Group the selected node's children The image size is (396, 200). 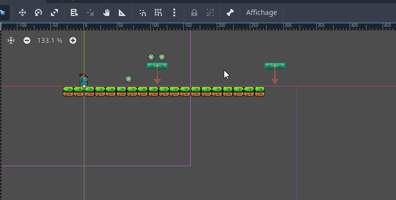pyautogui.click(x=210, y=12)
